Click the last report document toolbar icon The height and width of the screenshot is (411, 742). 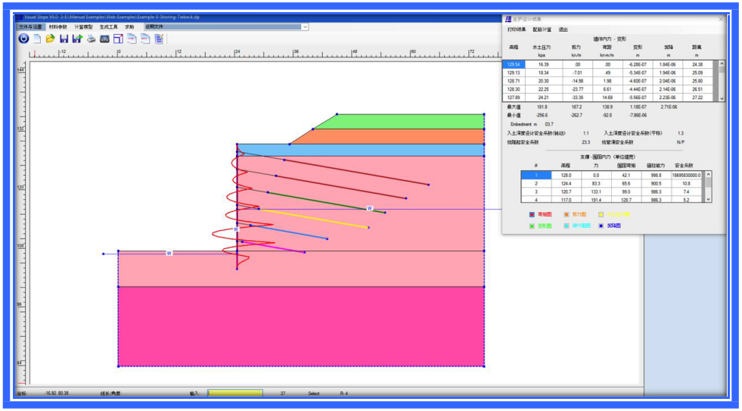(159, 39)
